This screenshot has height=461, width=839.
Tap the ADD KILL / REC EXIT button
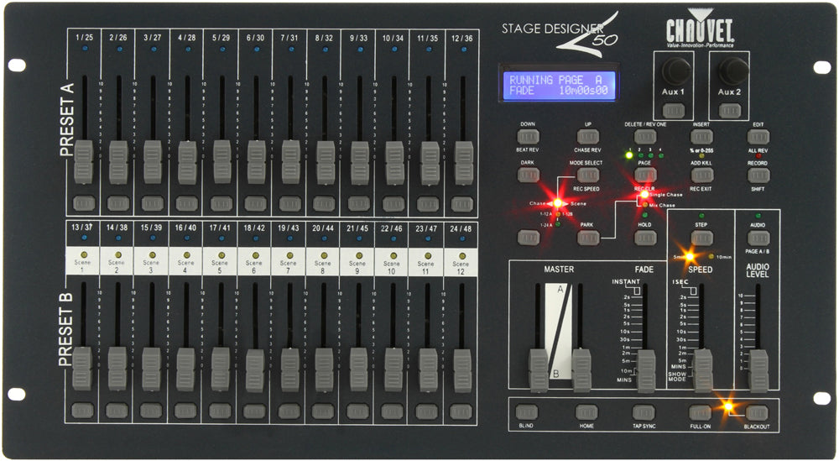tap(701, 175)
